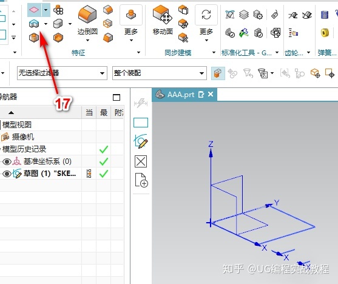Image resolution: width=338 pixels, height=284 pixels.
Task: Click the 当 column header
Action: coord(89,112)
